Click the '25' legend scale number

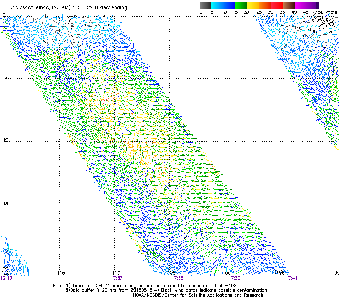pyautogui.click(x=258, y=12)
